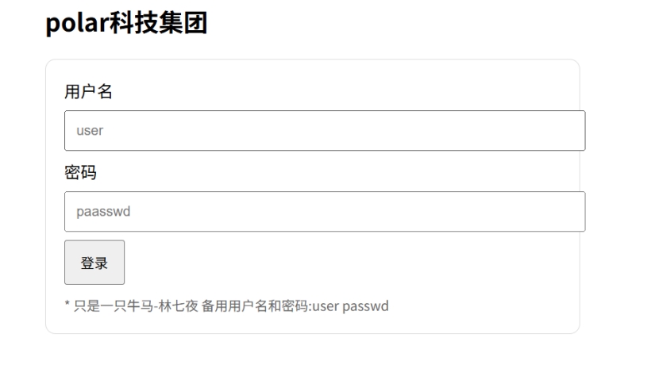Click empty space right of the 登录 button

coord(336,263)
